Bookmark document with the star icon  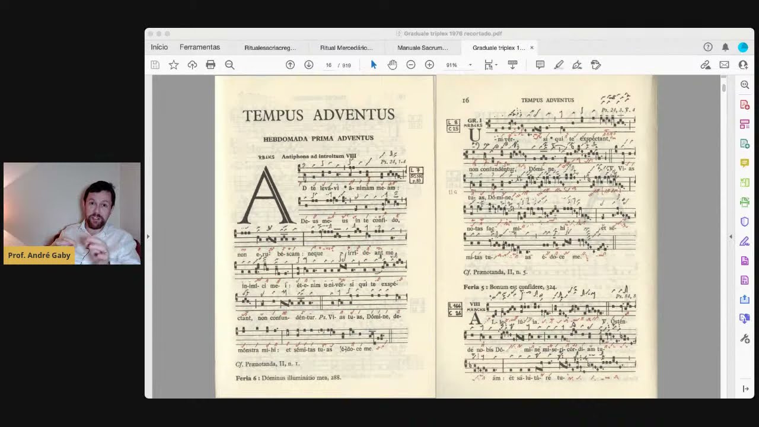[174, 65]
